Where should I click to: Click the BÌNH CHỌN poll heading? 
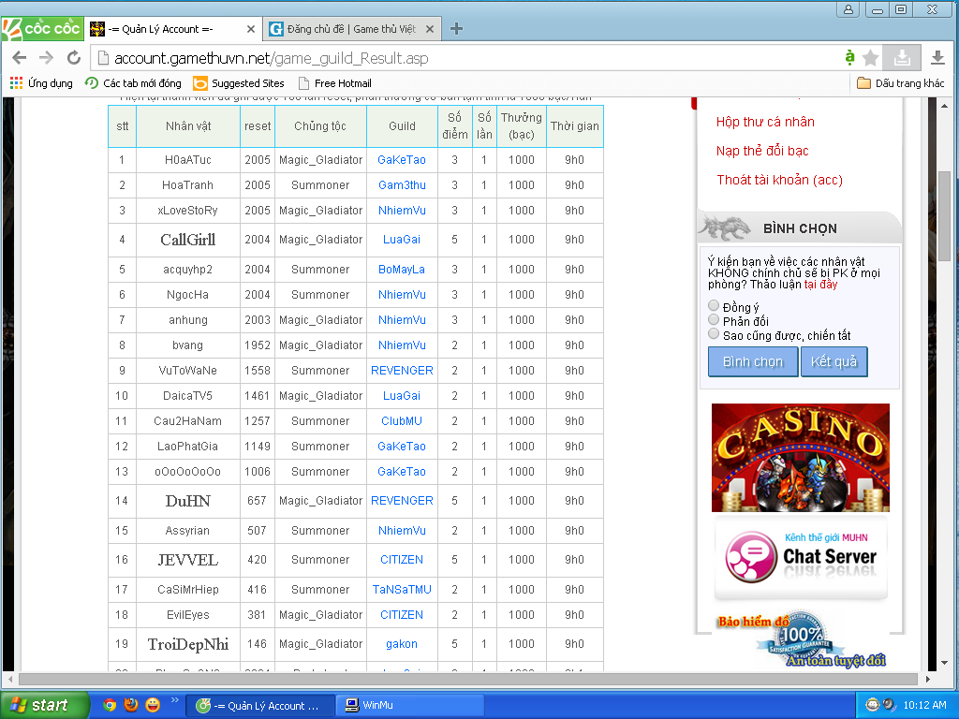point(800,228)
